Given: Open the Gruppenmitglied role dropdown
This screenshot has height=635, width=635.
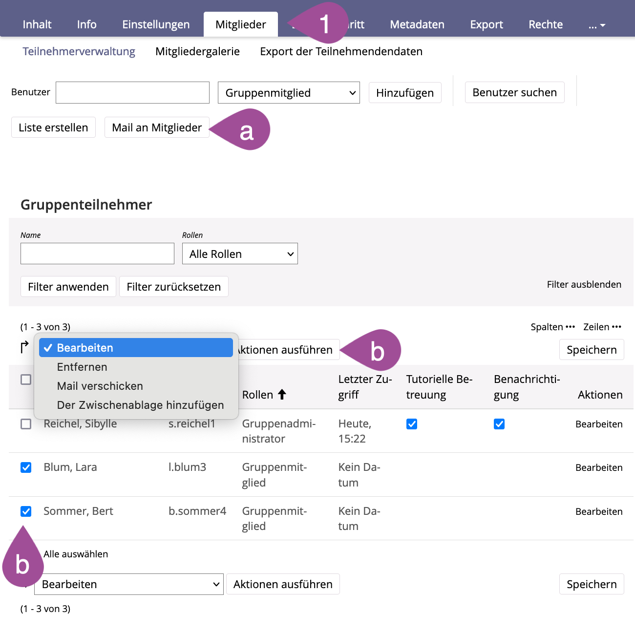Looking at the screenshot, I should click(x=289, y=93).
